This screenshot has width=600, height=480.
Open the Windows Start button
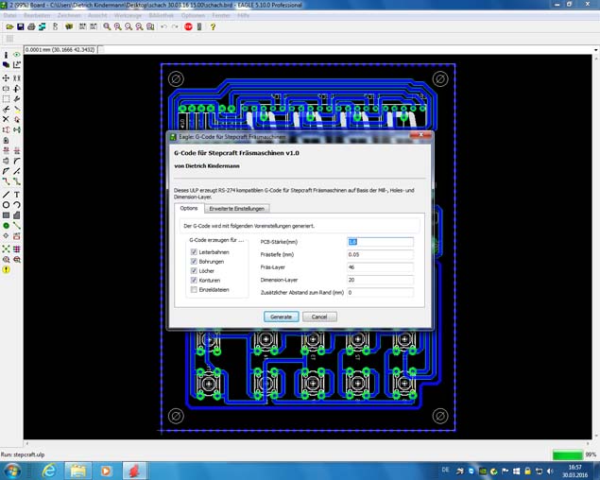[12, 471]
